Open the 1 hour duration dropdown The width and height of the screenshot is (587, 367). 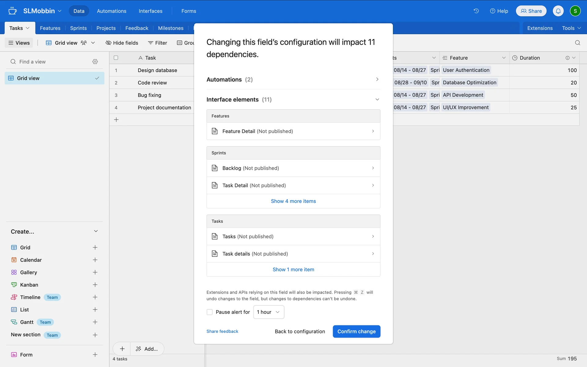[x=268, y=312]
